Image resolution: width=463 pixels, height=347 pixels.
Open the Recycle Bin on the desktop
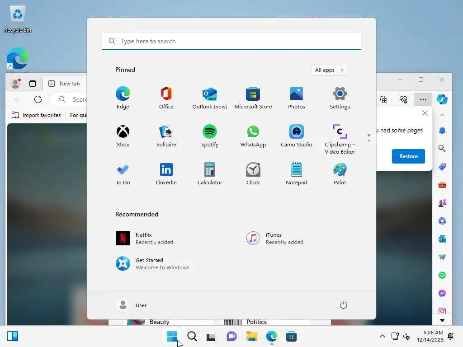click(18, 19)
